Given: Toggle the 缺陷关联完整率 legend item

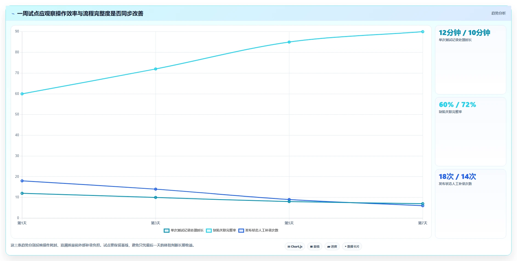Looking at the screenshot, I should coord(221,230).
